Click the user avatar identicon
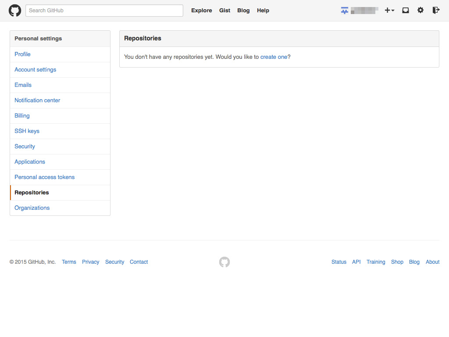Screen dimensions: 449x337 (345, 11)
